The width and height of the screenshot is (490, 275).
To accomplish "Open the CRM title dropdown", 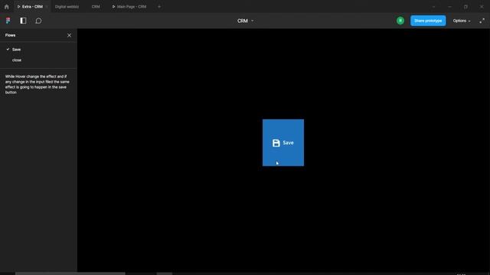I will point(245,21).
